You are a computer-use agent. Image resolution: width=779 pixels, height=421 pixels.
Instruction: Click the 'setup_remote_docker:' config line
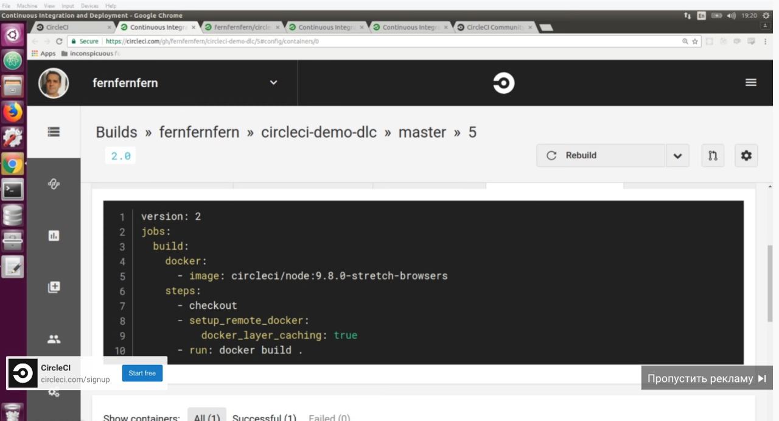[x=249, y=320]
